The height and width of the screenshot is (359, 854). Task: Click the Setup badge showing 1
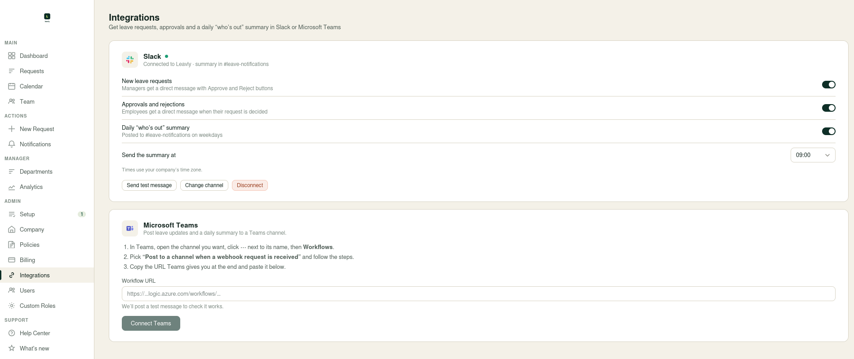[x=82, y=215]
